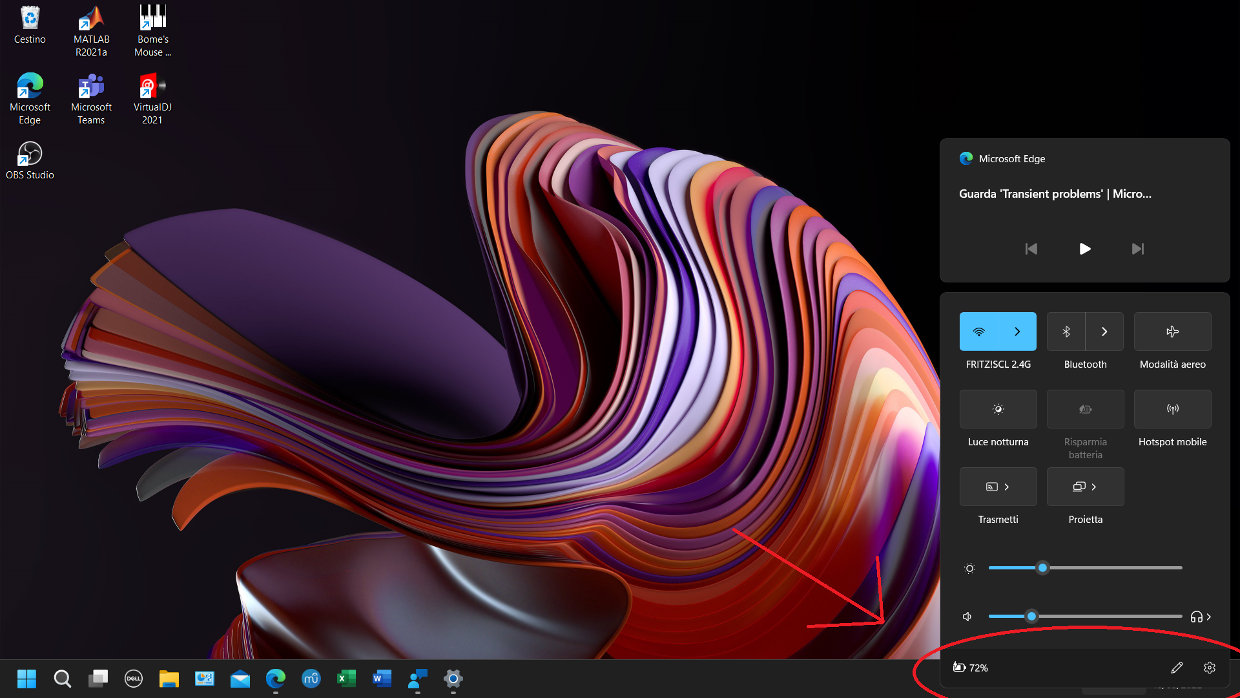Edit quick settings with pencil button
1240x698 pixels.
point(1177,668)
